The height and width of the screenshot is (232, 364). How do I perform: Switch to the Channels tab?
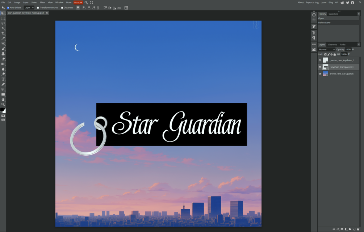click(x=332, y=45)
